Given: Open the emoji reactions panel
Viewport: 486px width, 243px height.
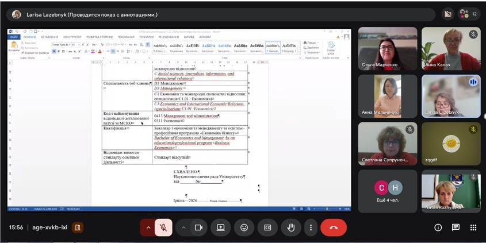Looking at the screenshot, I should (x=244, y=227).
